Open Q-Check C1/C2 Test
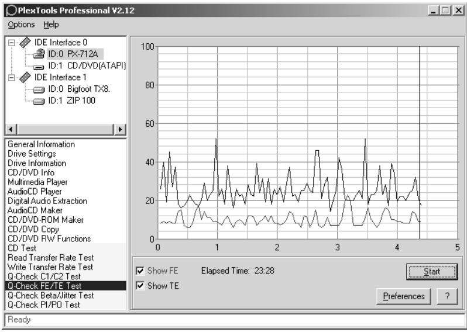This screenshot has height=332, width=467. pos(44,276)
